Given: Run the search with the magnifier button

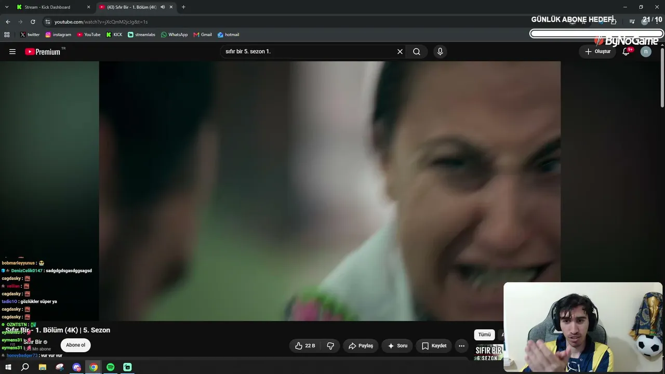Looking at the screenshot, I should (417, 51).
